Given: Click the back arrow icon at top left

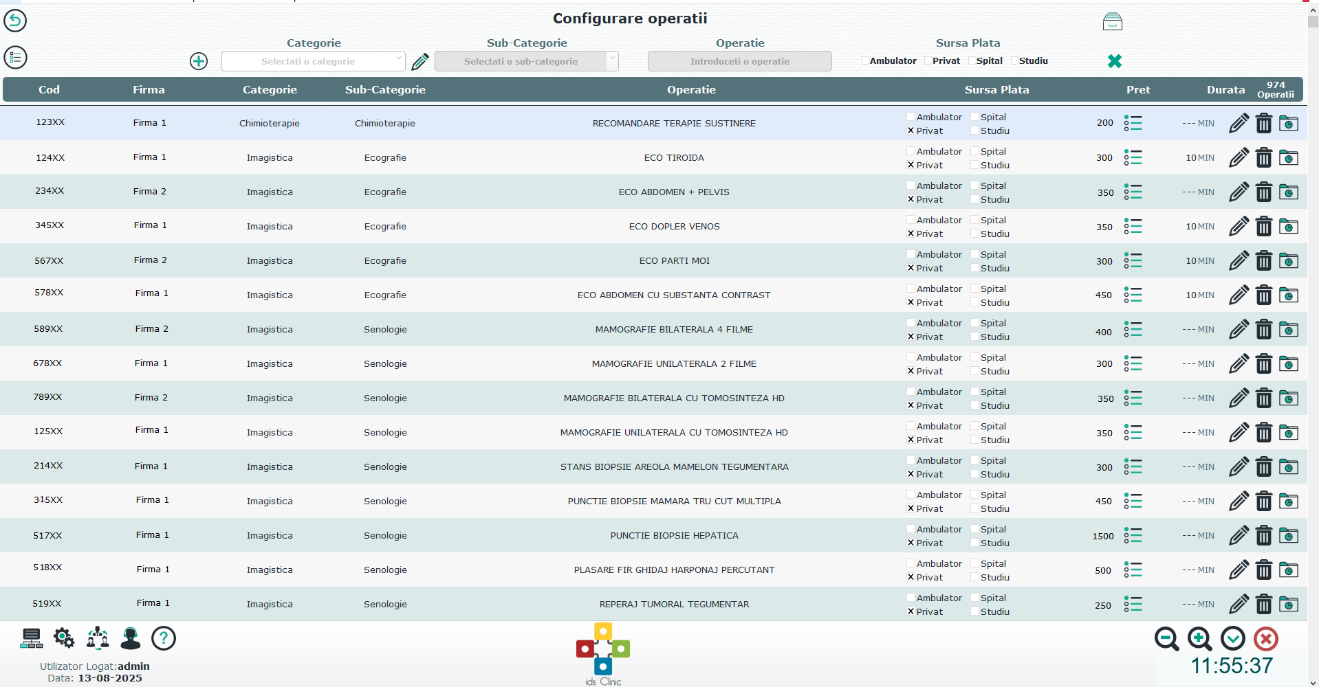Looking at the screenshot, I should [15, 21].
